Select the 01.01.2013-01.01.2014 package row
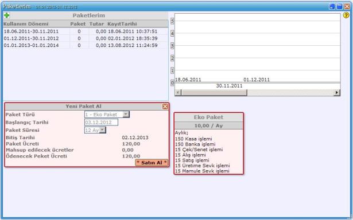This screenshot has height=220, width=353. coord(86,45)
